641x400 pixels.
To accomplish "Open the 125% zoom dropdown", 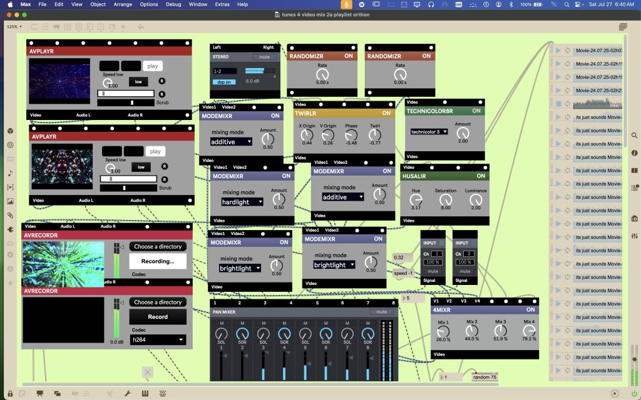I will tap(14, 26).
